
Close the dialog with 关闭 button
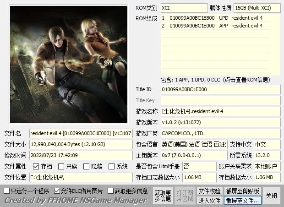(271, 196)
